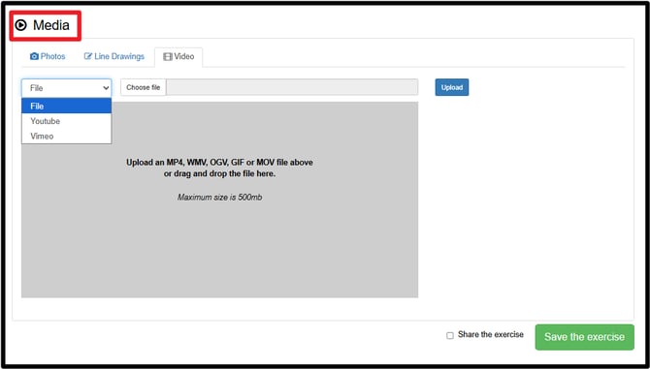Switch to the Photos tab
Screen dimensions: 650x369
48,56
